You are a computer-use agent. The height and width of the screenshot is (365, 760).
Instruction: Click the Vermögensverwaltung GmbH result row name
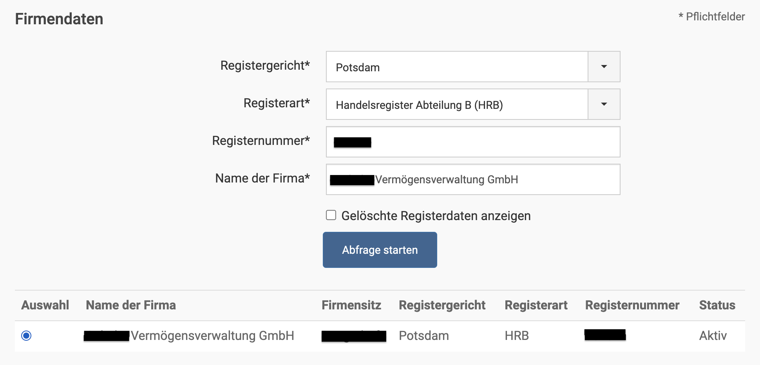[212, 336]
